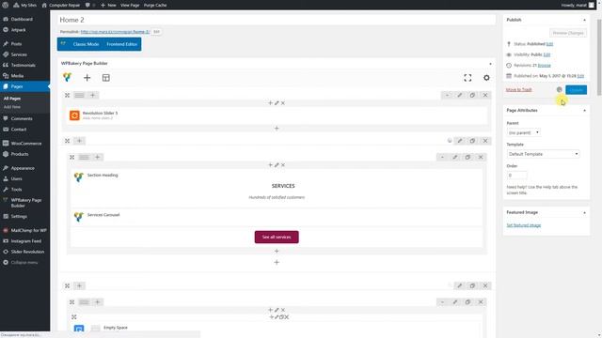Clone the Revolution Slider row
This screenshot has height=338, width=602.
point(472,95)
